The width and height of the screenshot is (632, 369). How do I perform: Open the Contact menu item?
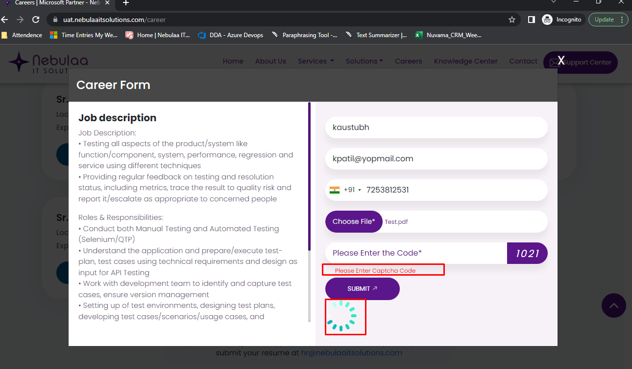pyautogui.click(x=523, y=61)
